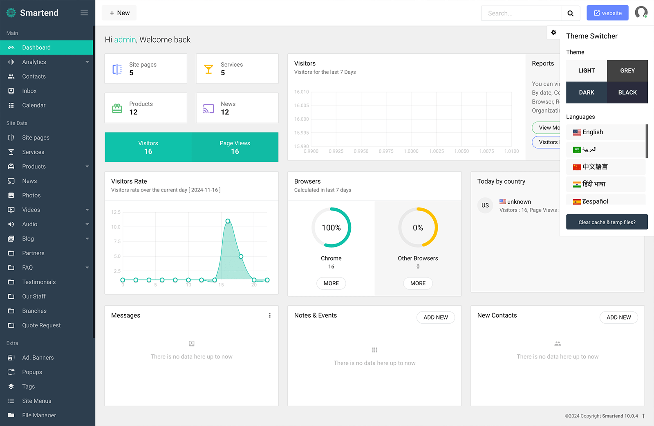Viewport: 654px width, 426px height.
Task: Click the Popups icon in sidebar
Action: click(11, 372)
